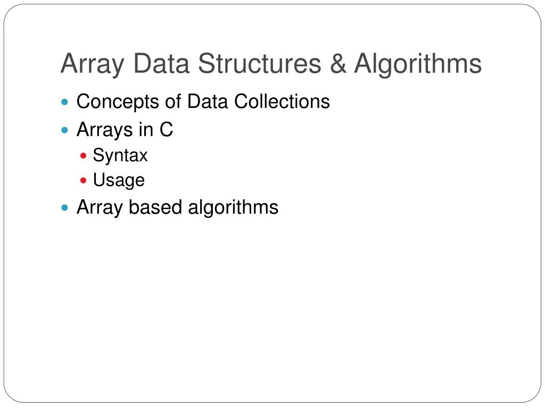Click the word algorithms in the last bullet

(233, 208)
